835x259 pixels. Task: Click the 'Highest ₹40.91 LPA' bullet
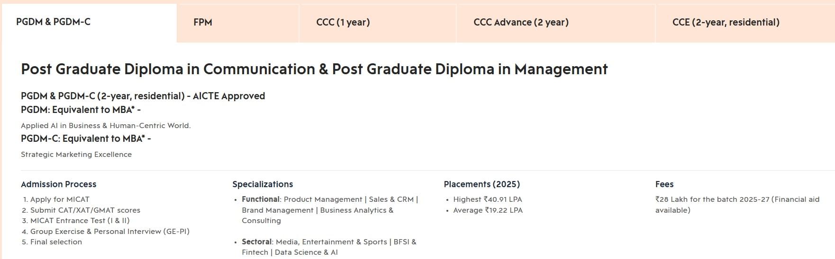pos(487,199)
